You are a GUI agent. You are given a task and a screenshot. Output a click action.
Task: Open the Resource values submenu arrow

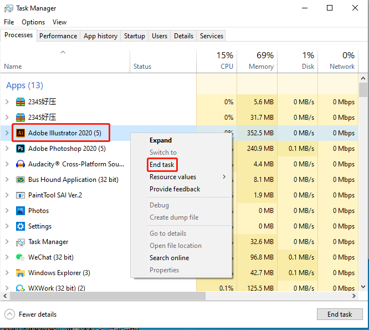(x=224, y=177)
